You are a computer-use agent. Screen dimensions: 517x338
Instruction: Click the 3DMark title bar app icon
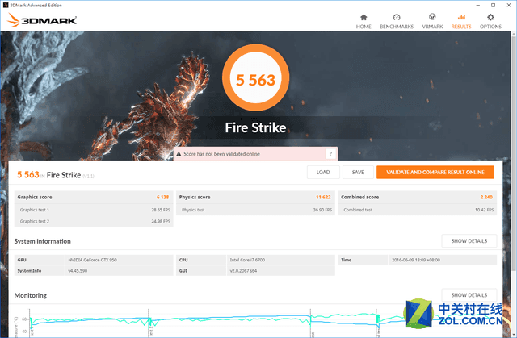click(6, 5)
